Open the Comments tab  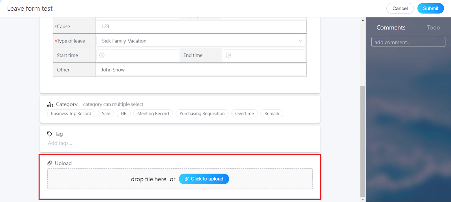pos(391,28)
